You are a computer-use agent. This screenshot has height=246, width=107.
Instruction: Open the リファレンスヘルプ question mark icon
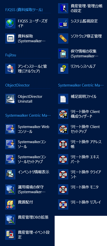coord(63,69)
